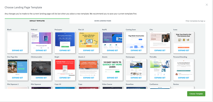Select the ClickJournalist template thumbnail
The width and height of the screenshot is (213, 102).
tap(41, 67)
